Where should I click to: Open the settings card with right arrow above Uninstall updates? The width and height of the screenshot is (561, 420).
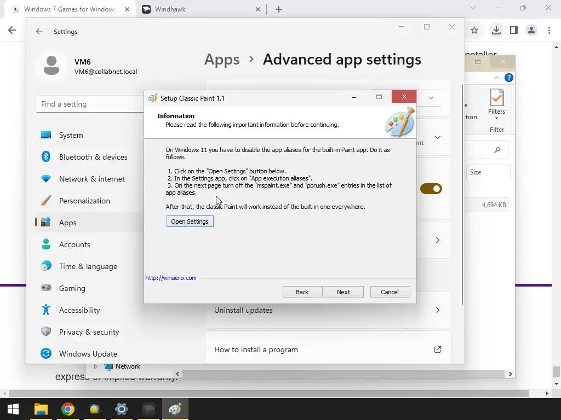438,240
